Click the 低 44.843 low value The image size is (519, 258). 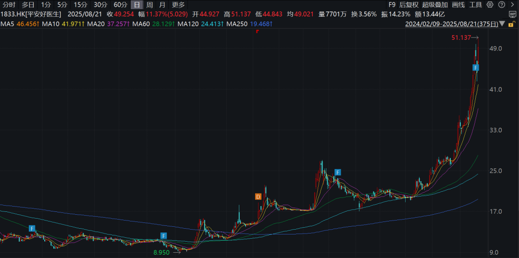tap(268, 14)
